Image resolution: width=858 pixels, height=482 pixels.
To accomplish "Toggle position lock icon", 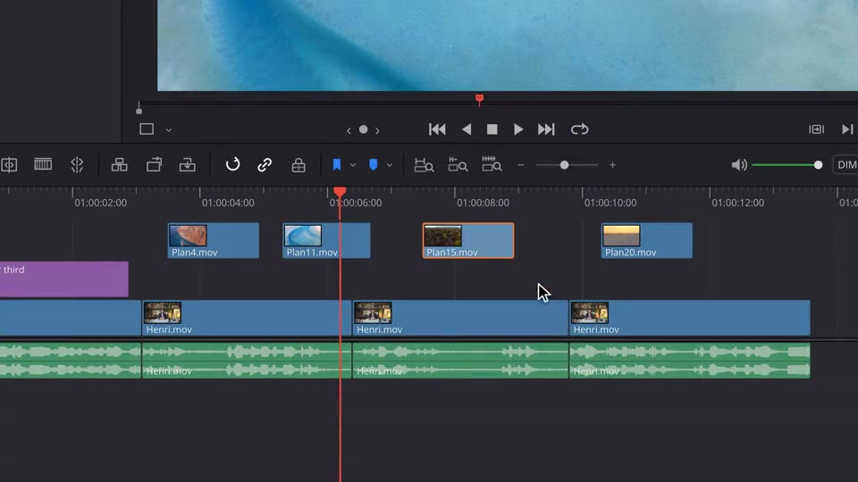I will click(x=299, y=164).
